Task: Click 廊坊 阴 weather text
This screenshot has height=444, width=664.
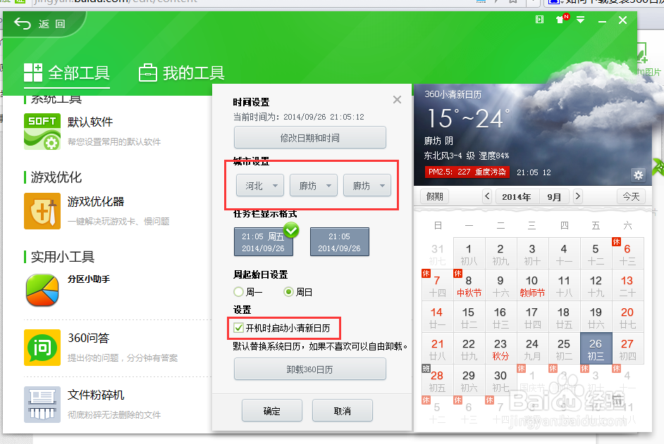Action: (438, 141)
